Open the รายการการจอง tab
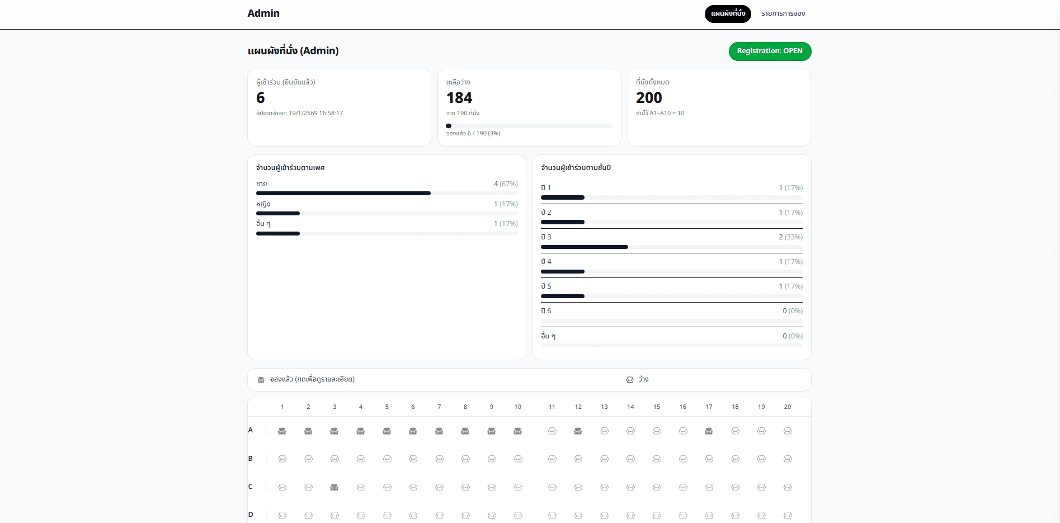This screenshot has height=523, width=1060. click(x=783, y=13)
